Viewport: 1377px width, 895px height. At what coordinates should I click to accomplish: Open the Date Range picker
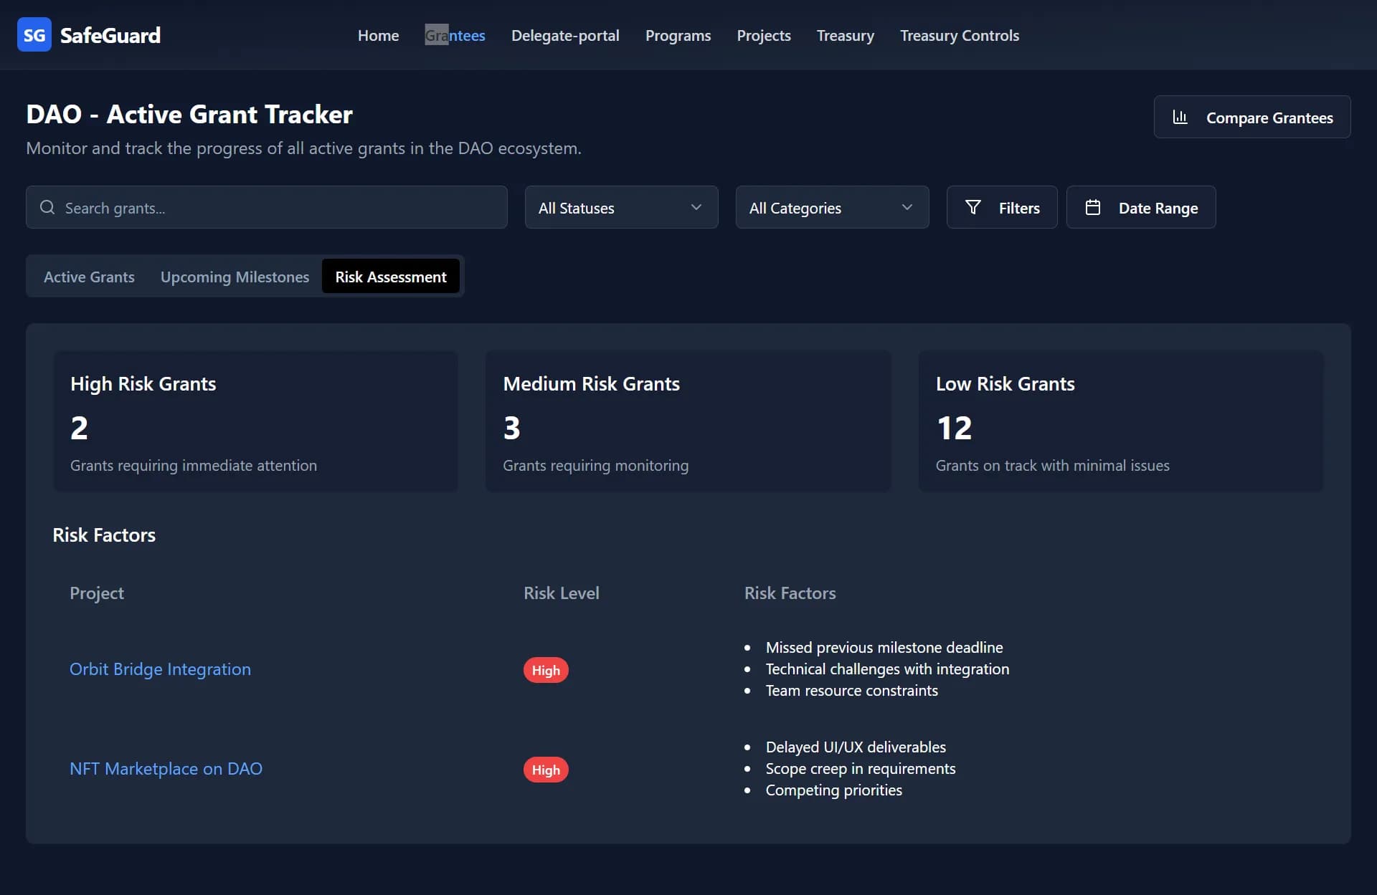1140,207
